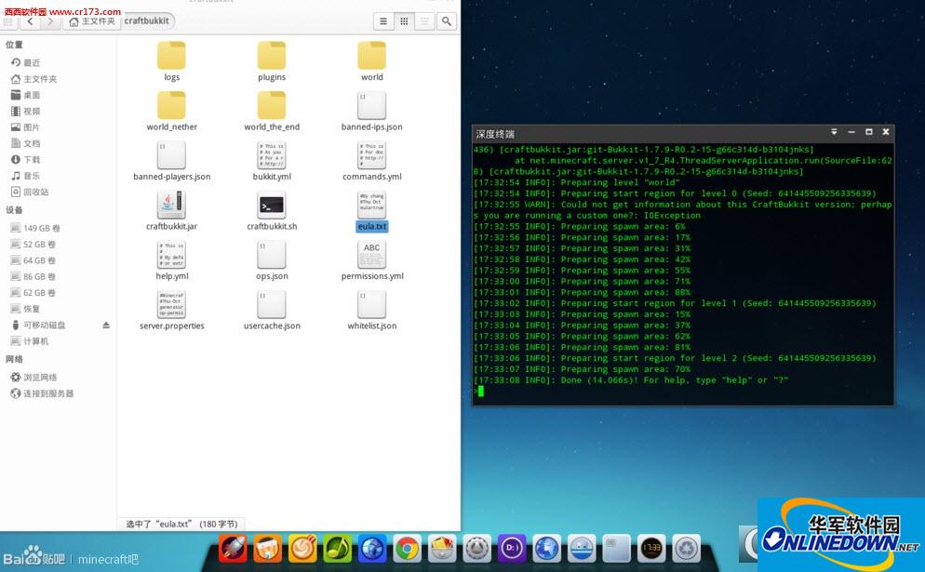
Task: Toggle the compact view layout
Action: coord(425,20)
